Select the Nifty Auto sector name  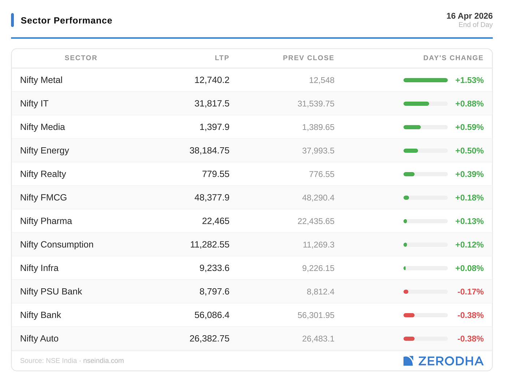[39, 338]
